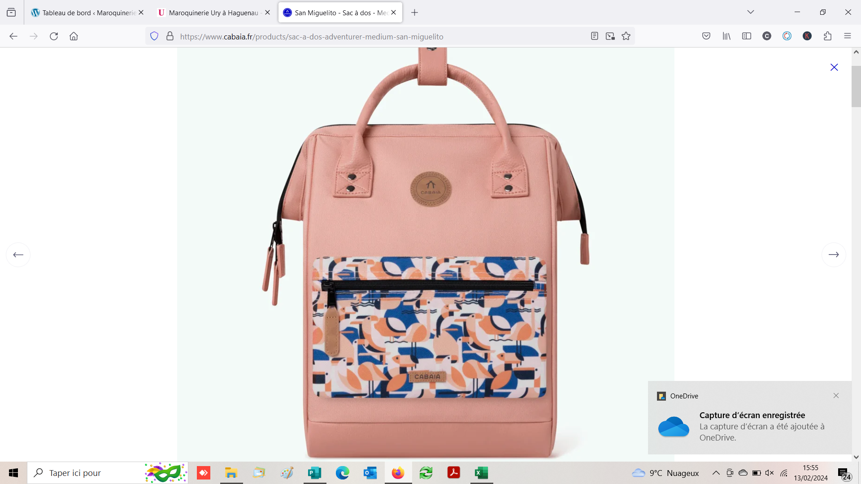Image resolution: width=861 pixels, height=484 pixels.
Task: Open a new tab with plus button
Action: tap(414, 13)
